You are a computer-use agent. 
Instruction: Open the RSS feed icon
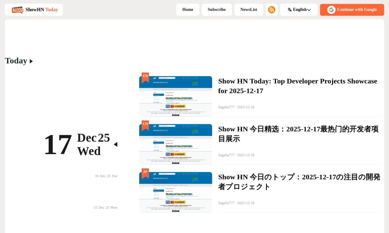272,10
